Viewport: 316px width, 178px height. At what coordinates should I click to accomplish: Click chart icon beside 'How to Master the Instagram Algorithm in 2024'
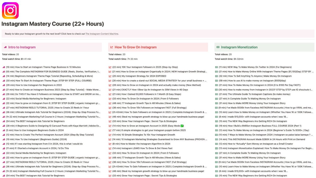tap(110, 144)
